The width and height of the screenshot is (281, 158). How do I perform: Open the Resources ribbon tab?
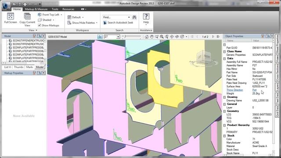(x=68, y=9)
